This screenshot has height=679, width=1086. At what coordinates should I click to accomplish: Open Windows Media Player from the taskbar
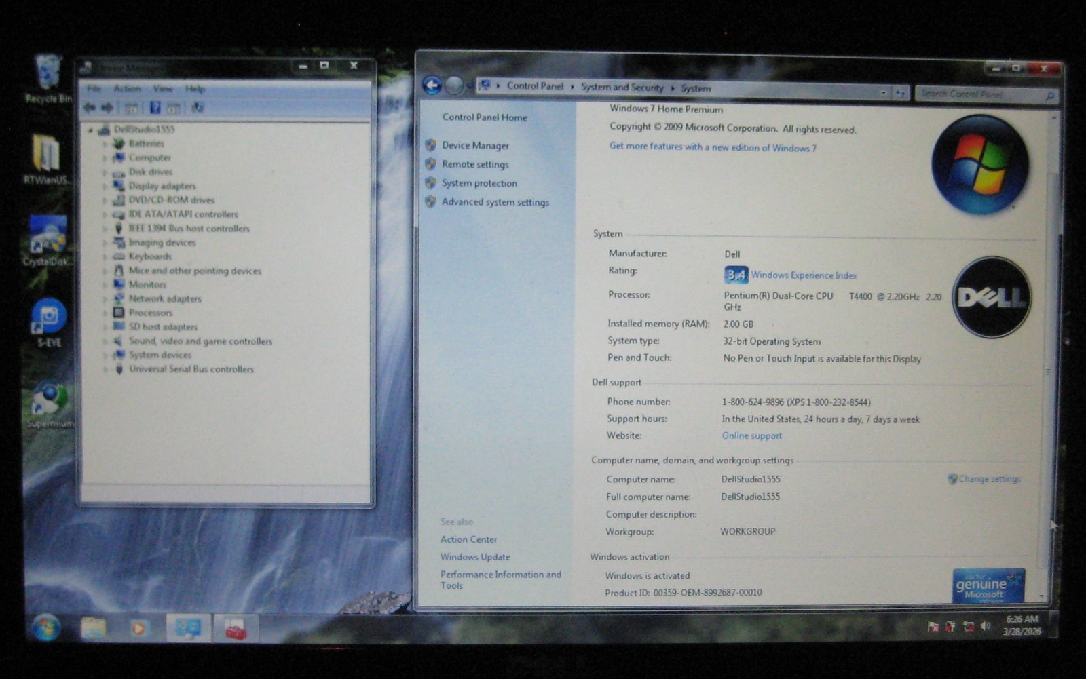pyautogui.click(x=138, y=629)
